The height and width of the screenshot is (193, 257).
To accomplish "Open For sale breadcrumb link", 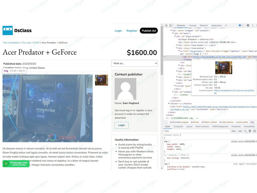I will click(x=27, y=43).
